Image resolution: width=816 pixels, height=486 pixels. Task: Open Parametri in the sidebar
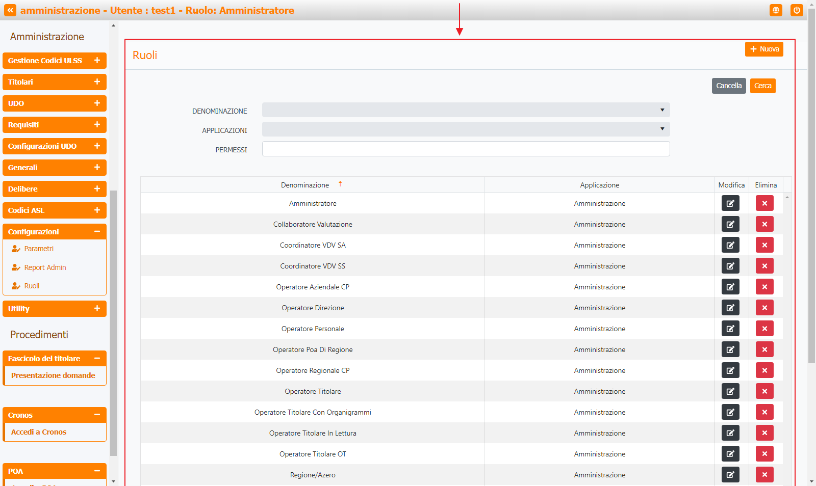click(x=39, y=249)
